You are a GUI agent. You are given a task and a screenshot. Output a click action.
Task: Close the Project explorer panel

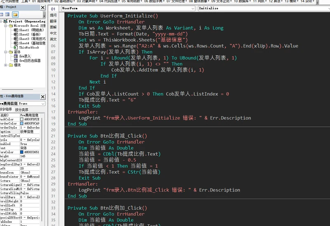pyautogui.click(x=43, y=7)
